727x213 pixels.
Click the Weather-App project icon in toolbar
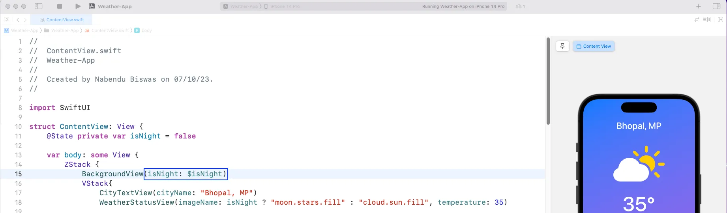pyautogui.click(x=92, y=6)
